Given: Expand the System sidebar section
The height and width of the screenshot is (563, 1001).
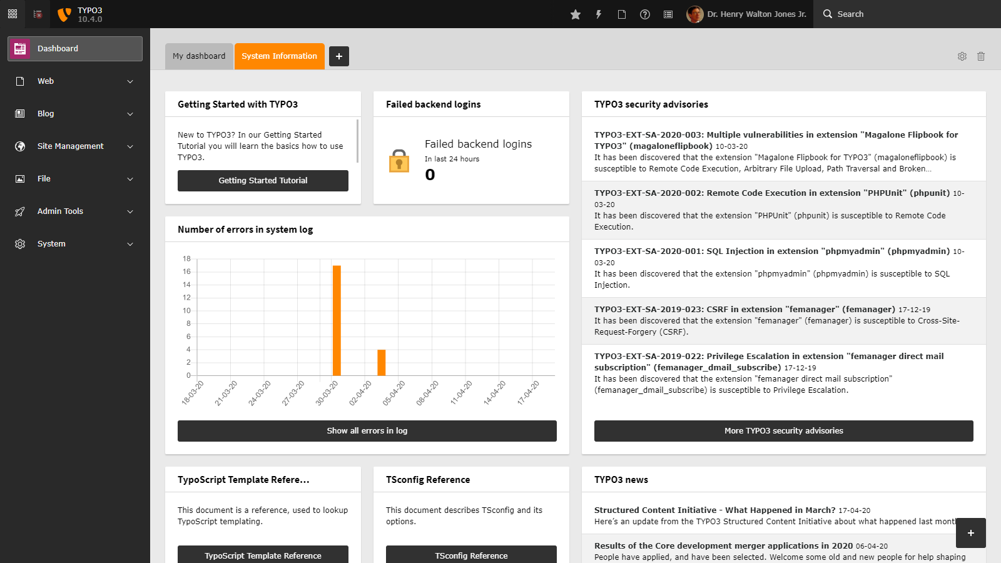Looking at the screenshot, I should pyautogui.click(x=75, y=243).
